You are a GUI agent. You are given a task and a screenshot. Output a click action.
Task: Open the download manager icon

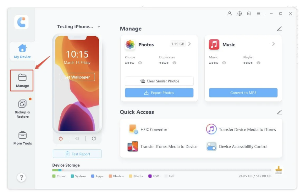tap(240, 13)
